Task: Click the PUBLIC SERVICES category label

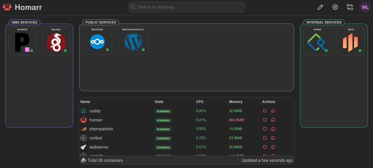Action: click(101, 22)
